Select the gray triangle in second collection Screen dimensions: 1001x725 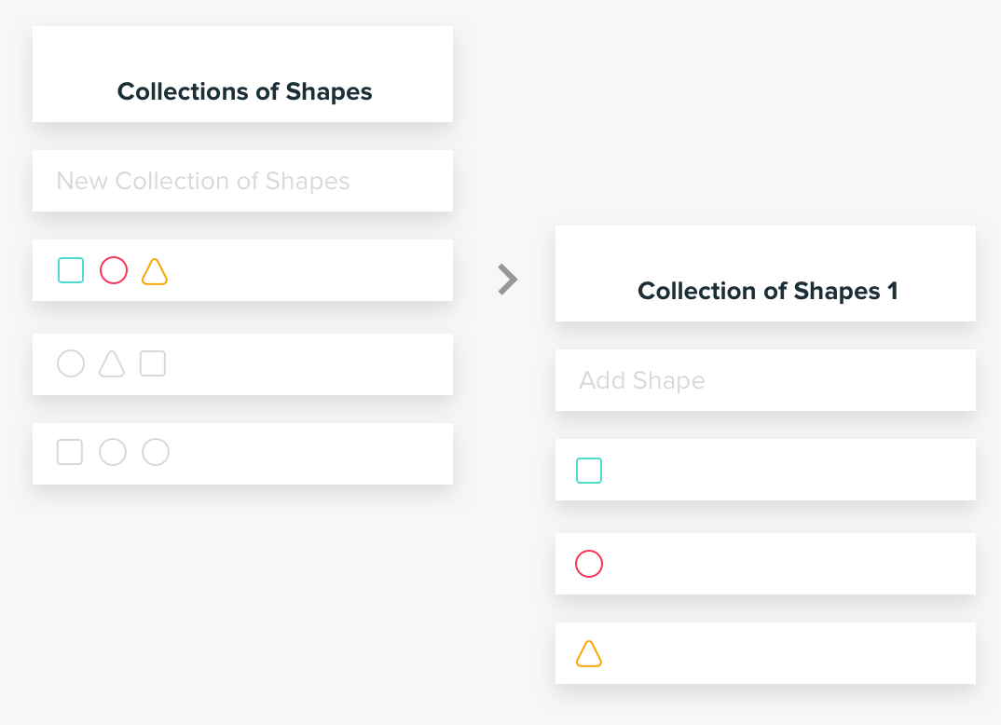(112, 363)
